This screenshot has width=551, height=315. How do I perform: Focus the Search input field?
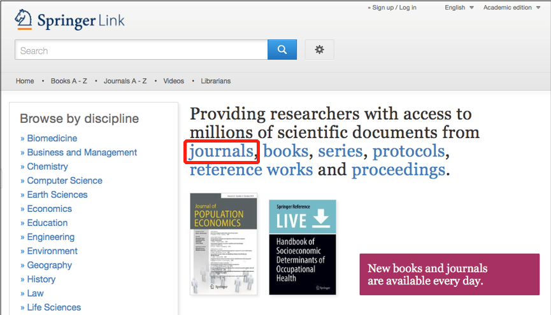click(x=141, y=50)
